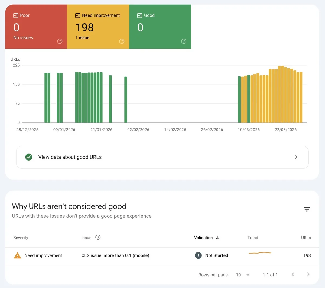Click the 198 count on Need improvement card
Screen dimensions: 325x288
point(84,27)
